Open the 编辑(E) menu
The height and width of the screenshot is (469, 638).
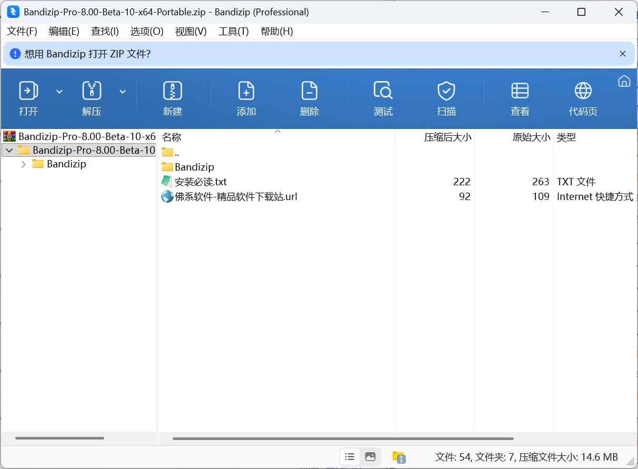click(x=64, y=32)
